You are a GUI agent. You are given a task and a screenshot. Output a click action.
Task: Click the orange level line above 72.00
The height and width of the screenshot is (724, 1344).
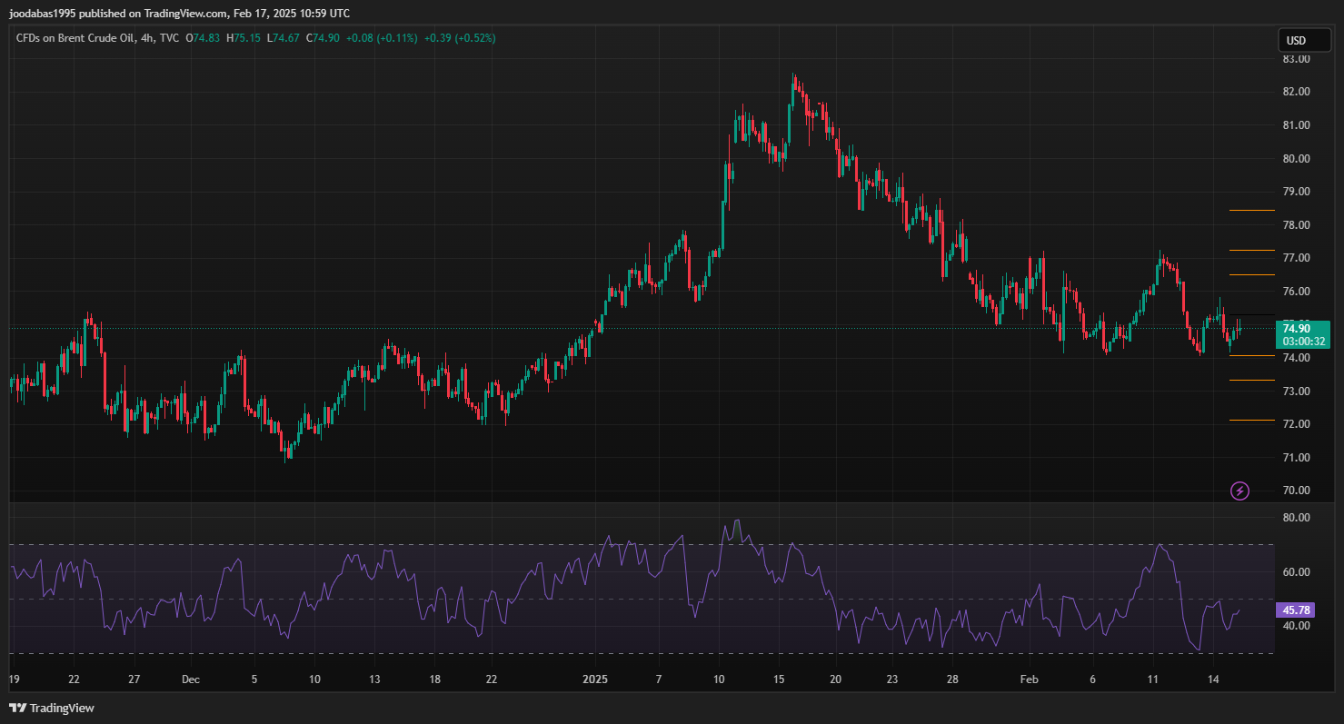coord(1252,421)
